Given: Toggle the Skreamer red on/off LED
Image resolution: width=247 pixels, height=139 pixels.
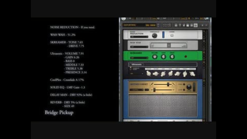Looking at the screenshot, I should 186,57.
